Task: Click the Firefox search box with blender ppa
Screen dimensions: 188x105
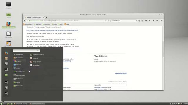Action: tap(124, 21)
